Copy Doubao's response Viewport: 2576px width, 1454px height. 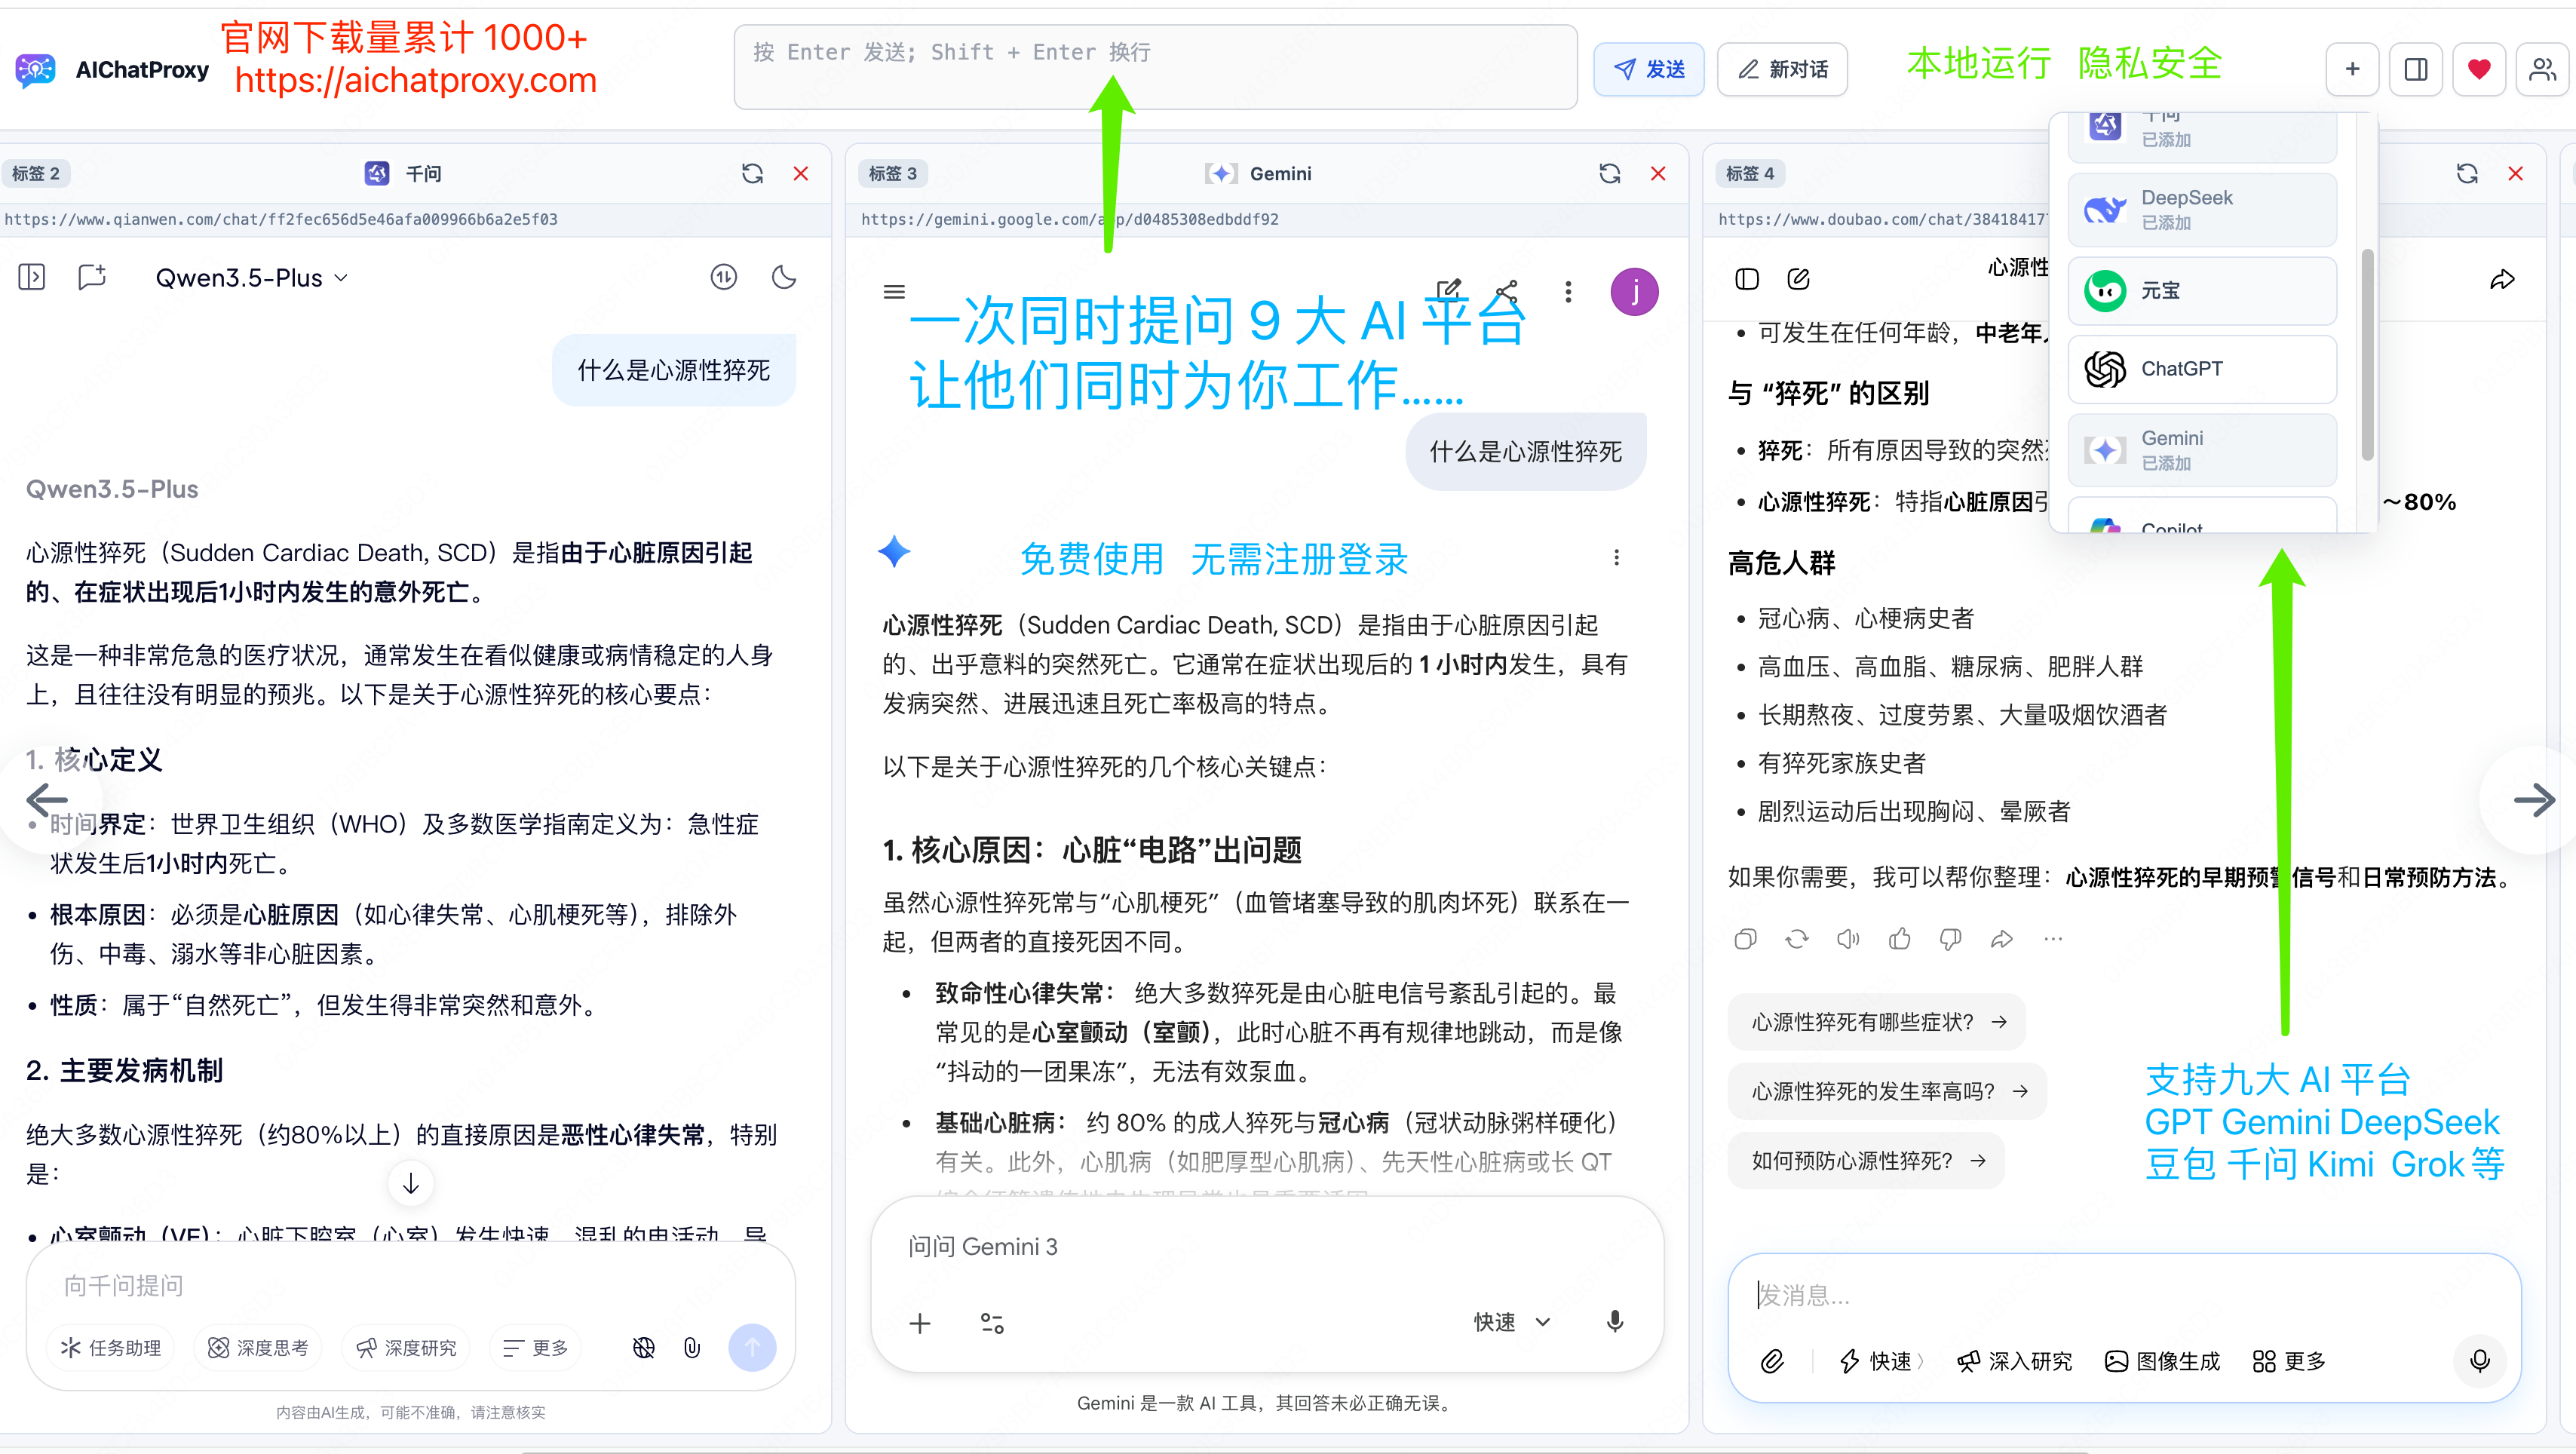tap(1746, 938)
